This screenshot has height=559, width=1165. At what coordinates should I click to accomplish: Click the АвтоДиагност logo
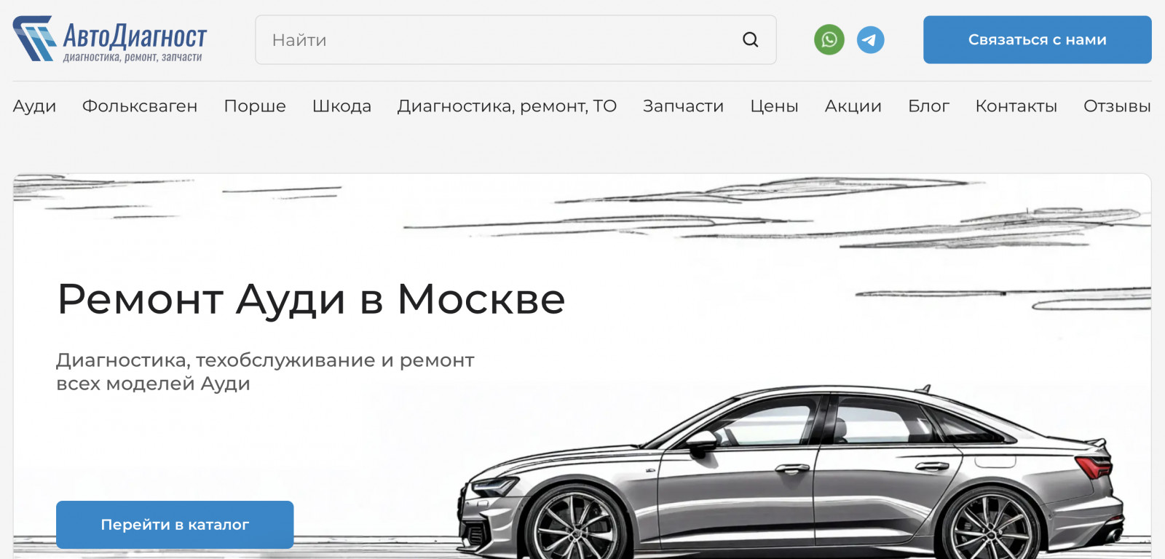click(x=110, y=39)
